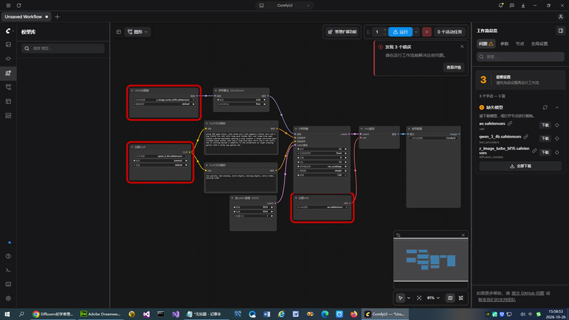Viewport: 569px width, 320px height.
Task: Switch to Chrome Diffusers taskbar window
Action: click(53, 314)
